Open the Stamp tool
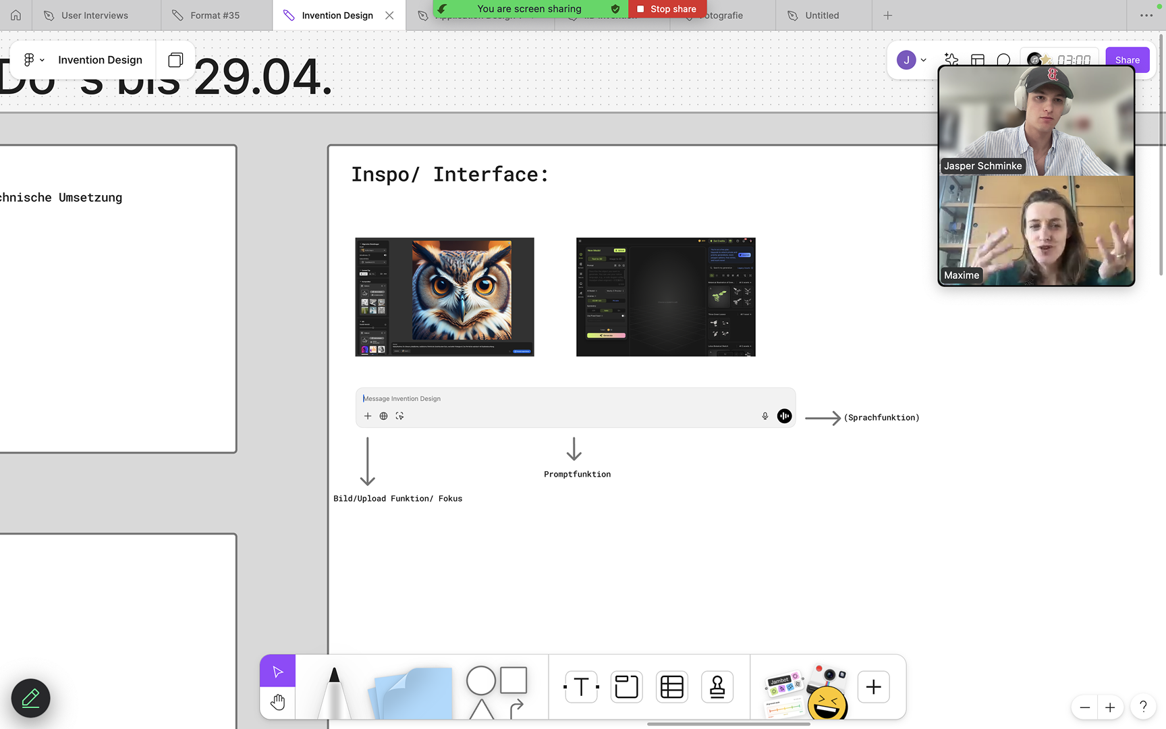 717,687
